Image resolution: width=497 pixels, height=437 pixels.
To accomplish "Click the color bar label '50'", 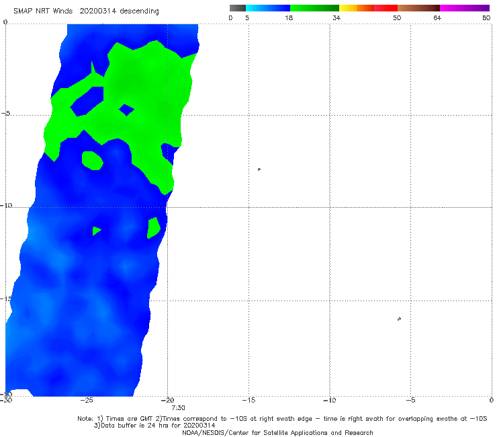I will pyautogui.click(x=397, y=17).
